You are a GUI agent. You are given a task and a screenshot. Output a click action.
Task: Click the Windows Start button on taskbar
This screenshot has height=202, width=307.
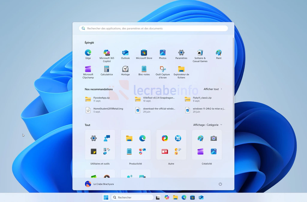pyautogui.click(x=106, y=198)
